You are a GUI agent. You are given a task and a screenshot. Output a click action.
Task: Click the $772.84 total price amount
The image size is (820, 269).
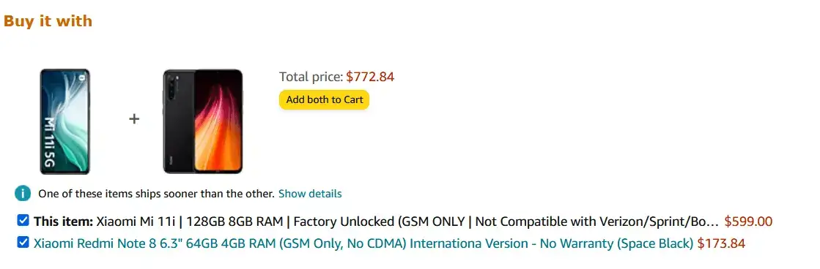pyautogui.click(x=370, y=77)
